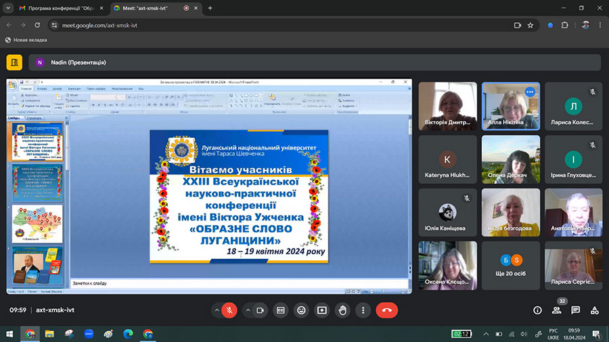609x342 pixels.
Task: Open the activities icon in Meet
Action: coord(594,310)
